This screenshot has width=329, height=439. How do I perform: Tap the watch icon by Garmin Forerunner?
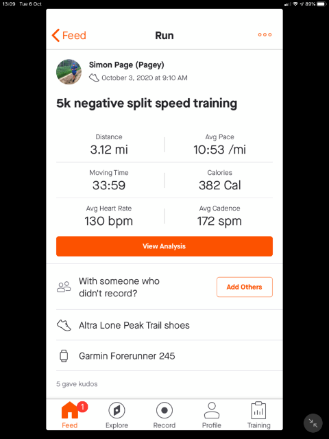(x=64, y=356)
